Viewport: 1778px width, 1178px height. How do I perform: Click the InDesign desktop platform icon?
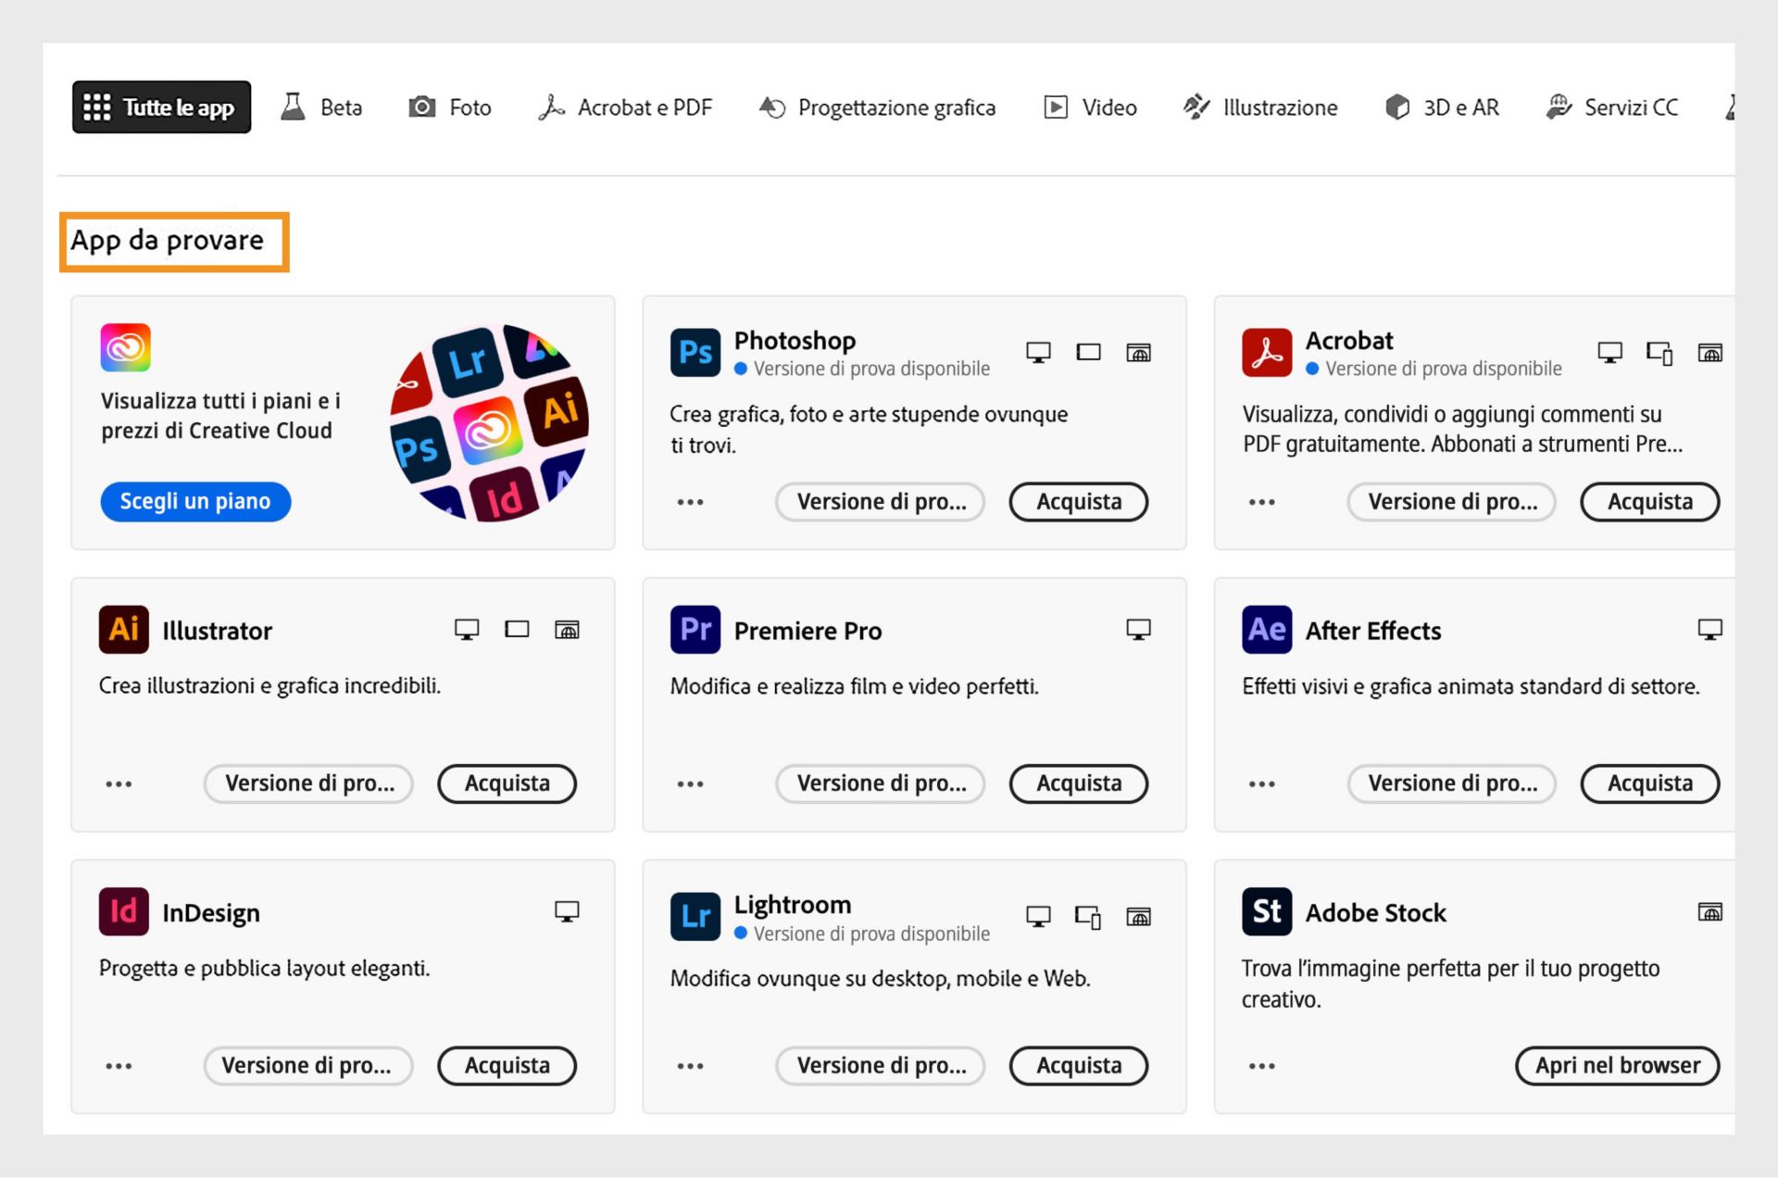pyautogui.click(x=567, y=912)
